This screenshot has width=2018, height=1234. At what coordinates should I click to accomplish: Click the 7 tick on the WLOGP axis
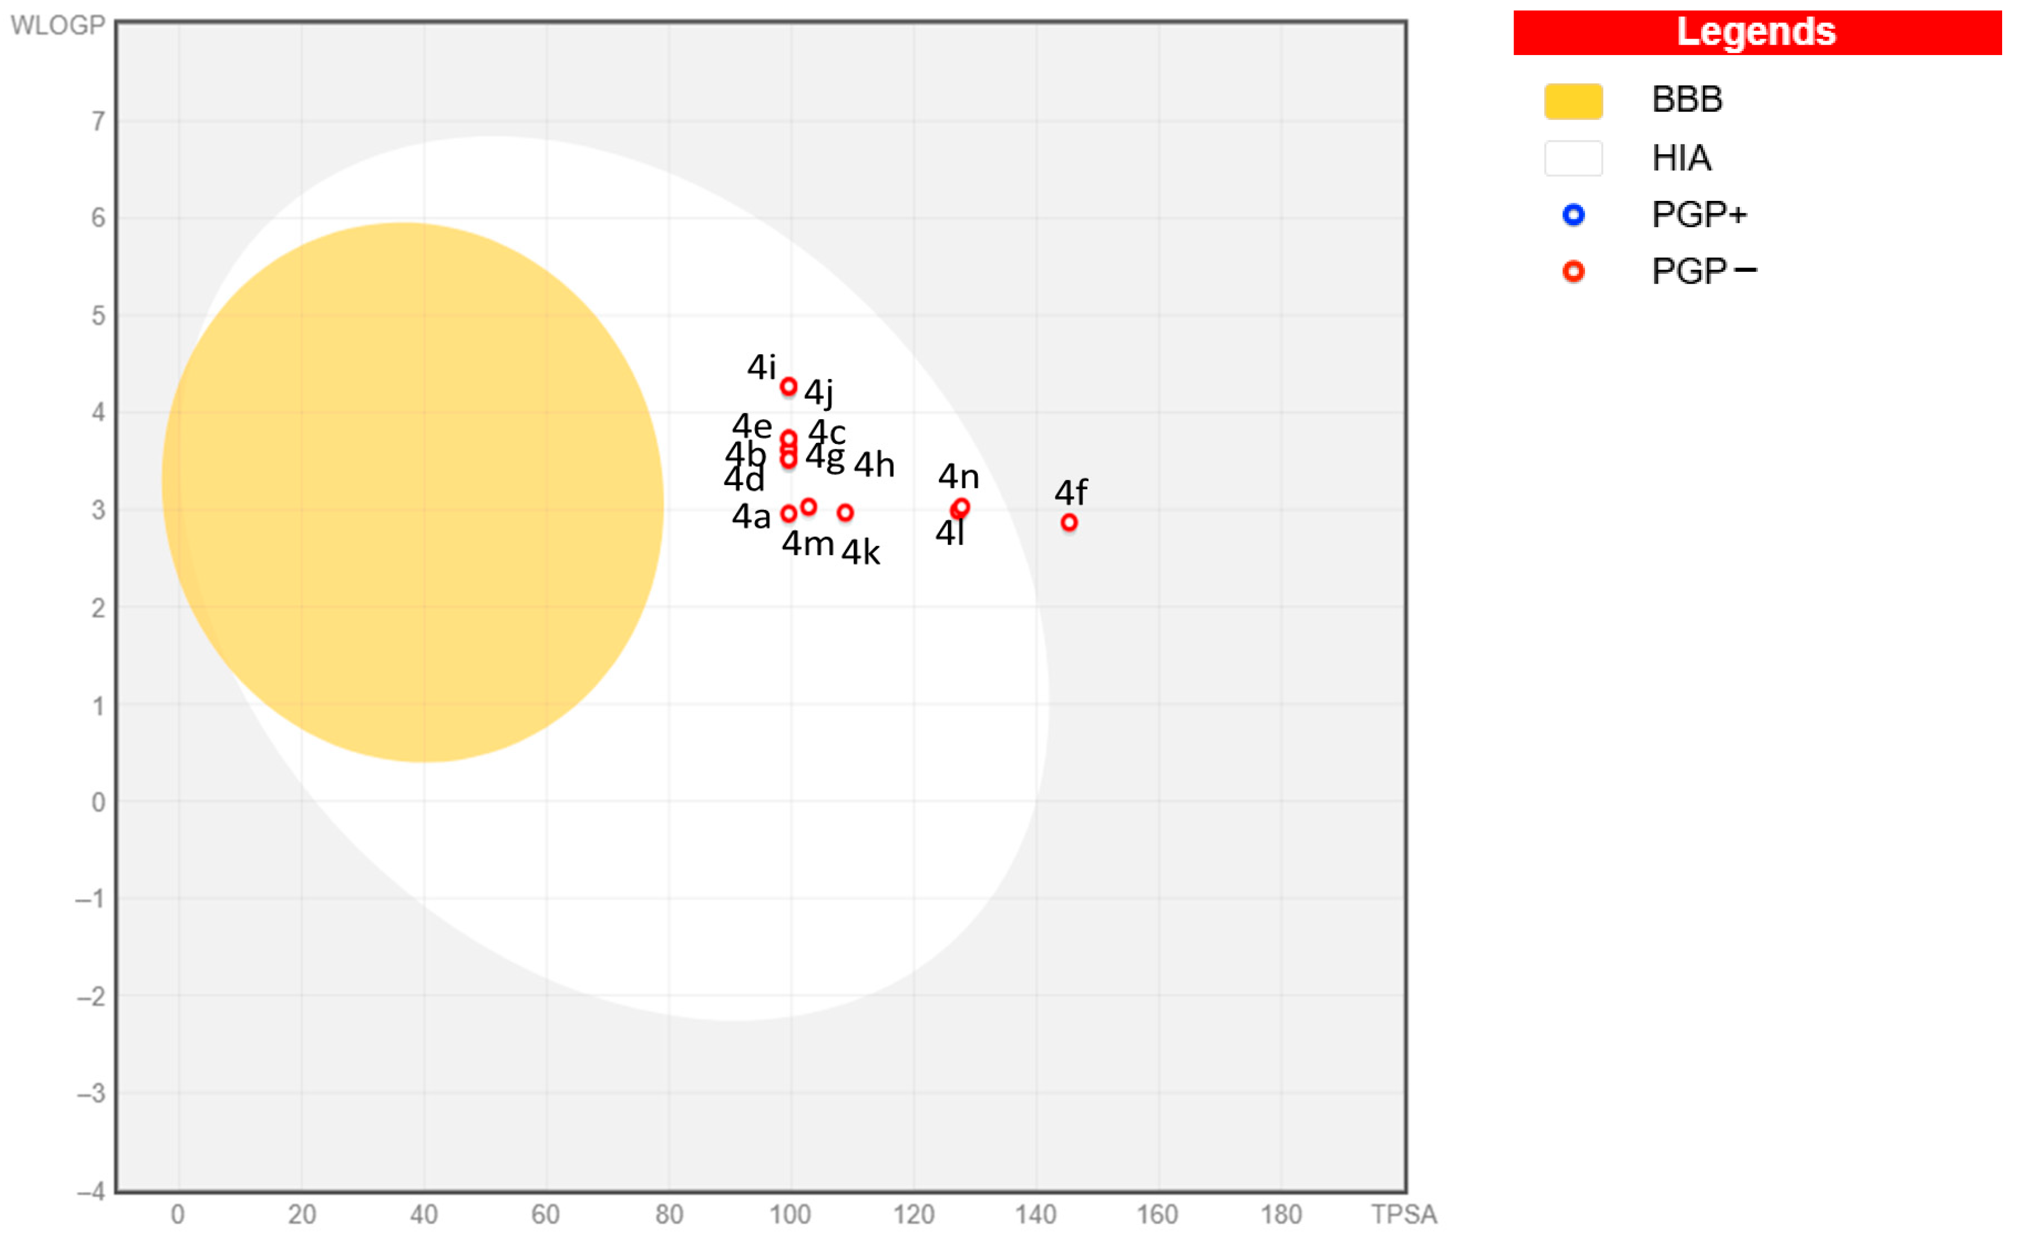[x=98, y=121]
